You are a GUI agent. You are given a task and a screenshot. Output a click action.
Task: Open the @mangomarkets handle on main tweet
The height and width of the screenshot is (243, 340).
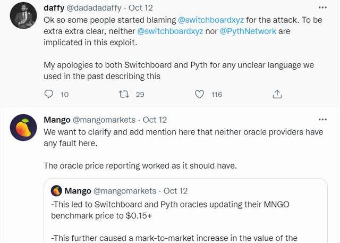tap(104, 120)
